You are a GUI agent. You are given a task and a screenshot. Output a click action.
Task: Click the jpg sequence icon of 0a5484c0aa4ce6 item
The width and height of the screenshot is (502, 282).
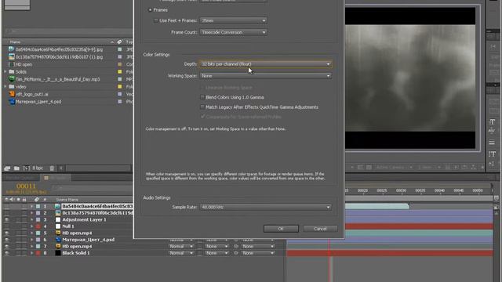click(12, 49)
